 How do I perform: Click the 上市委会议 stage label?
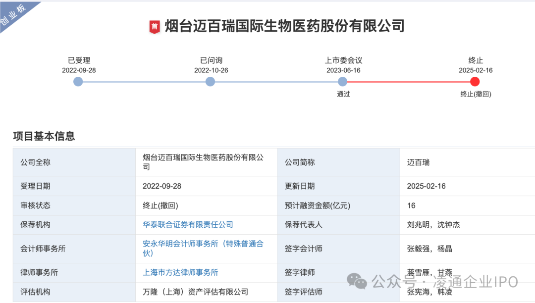pos(343,60)
